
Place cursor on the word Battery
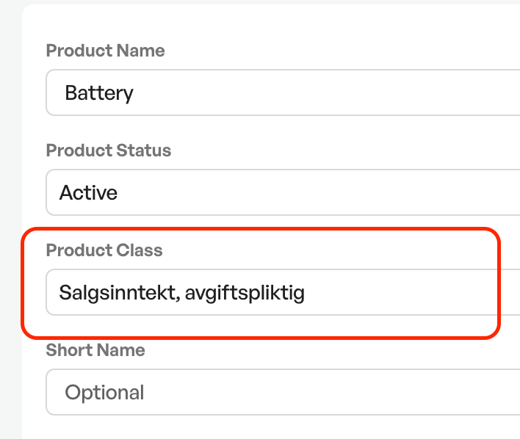[99, 93]
